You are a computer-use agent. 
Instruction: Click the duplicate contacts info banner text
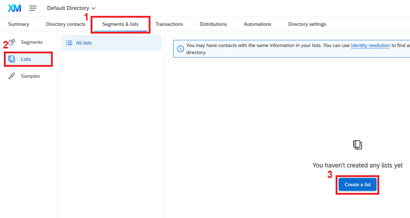(267, 45)
